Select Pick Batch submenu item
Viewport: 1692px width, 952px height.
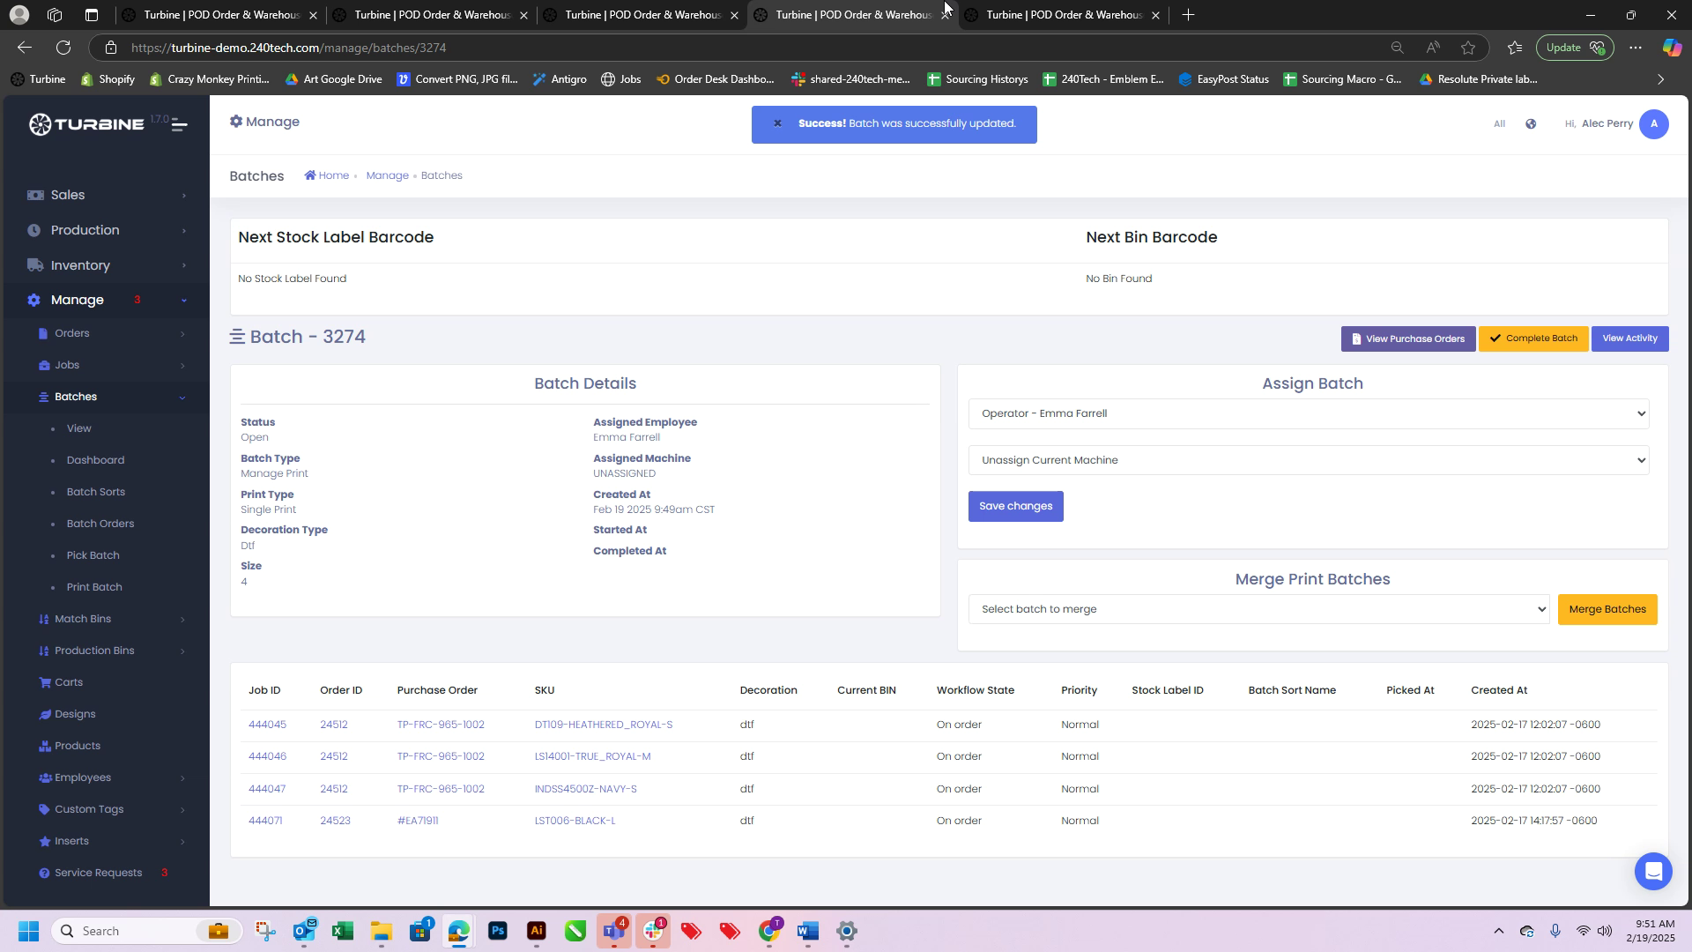[93, 555]
